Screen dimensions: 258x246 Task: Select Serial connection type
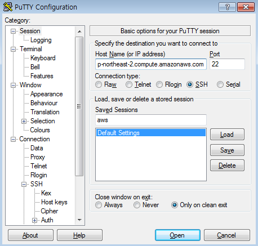[220, 84]
